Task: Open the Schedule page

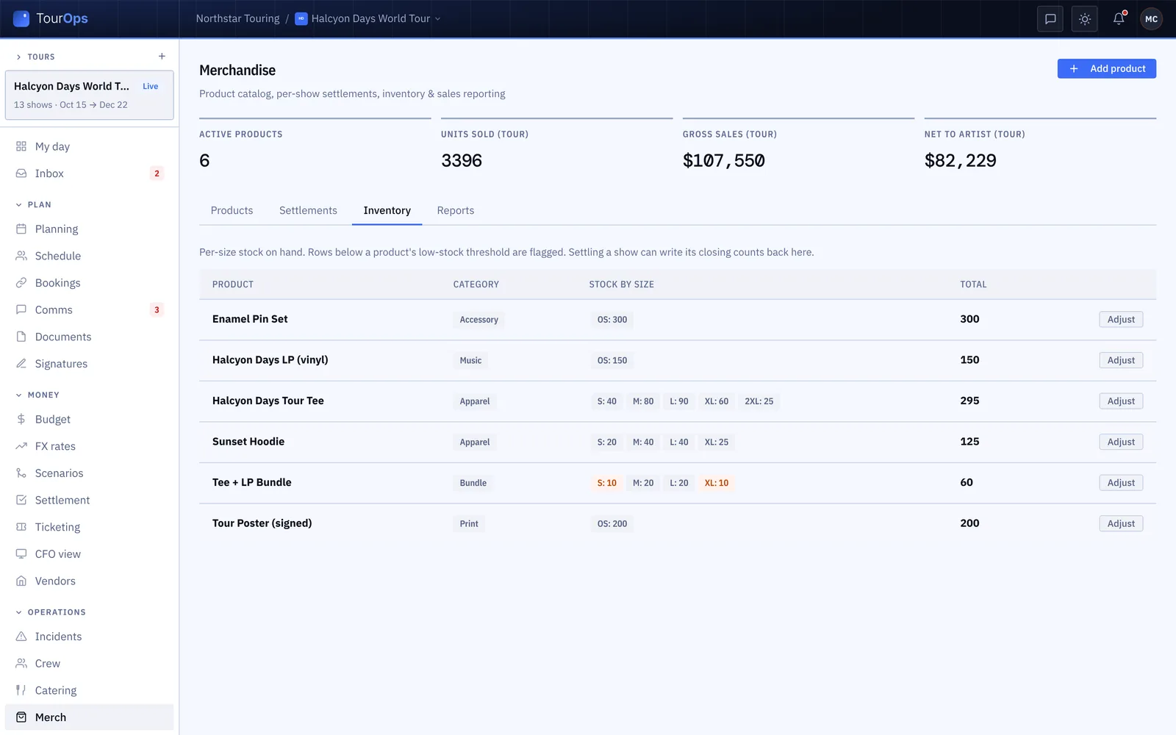Action: coord(89,256)
